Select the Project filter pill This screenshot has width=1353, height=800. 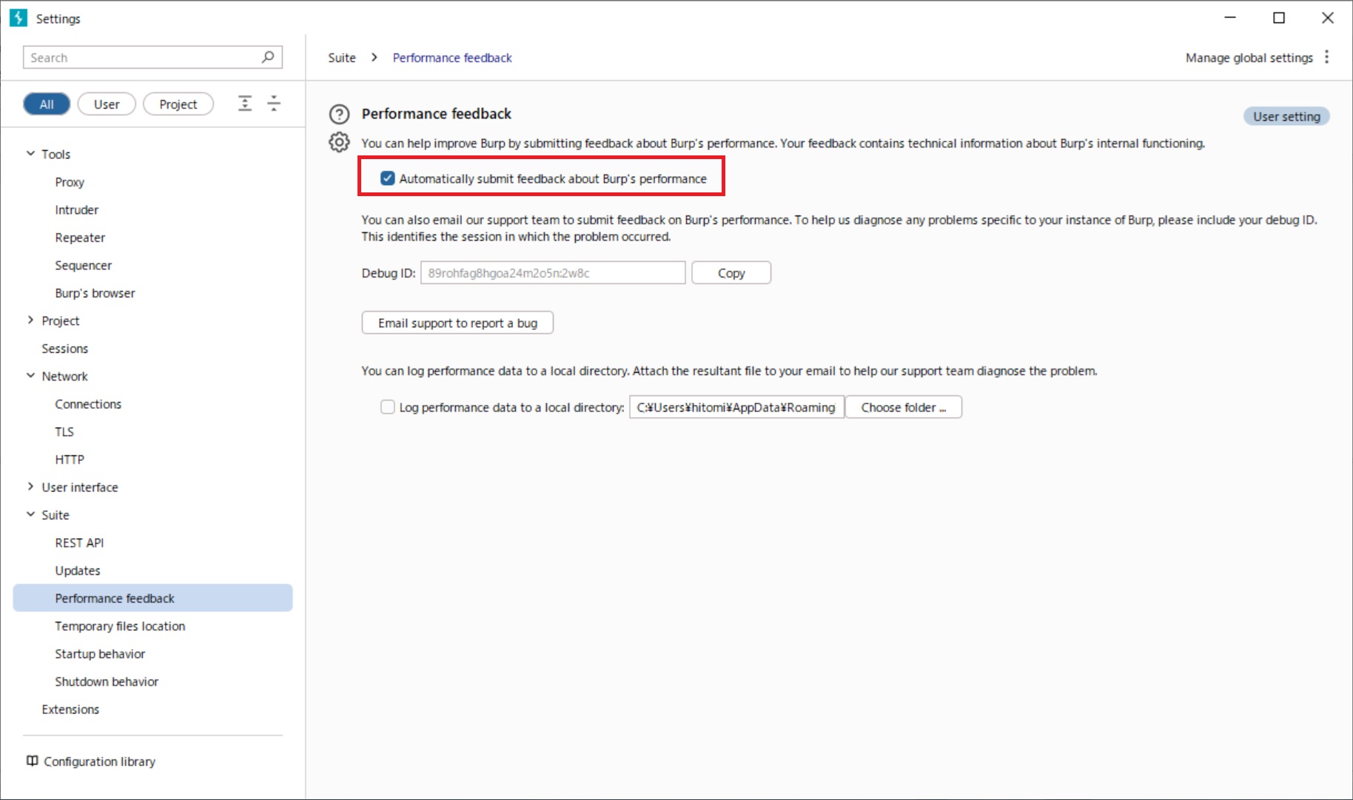(178, 104)
